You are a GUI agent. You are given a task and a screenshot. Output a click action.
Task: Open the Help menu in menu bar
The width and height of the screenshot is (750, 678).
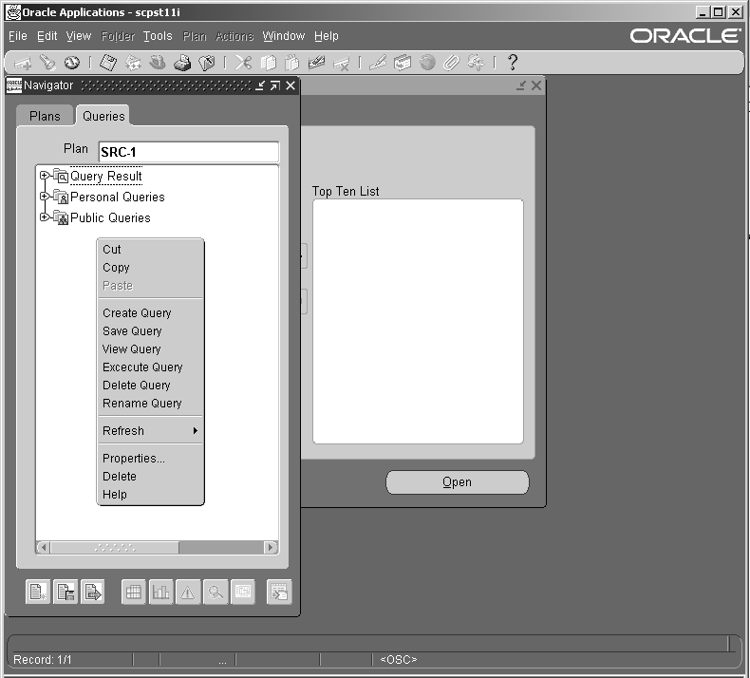click(327, 36)
